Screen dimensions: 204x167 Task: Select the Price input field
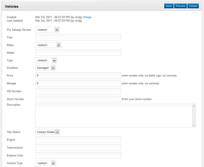pos(78,76)
